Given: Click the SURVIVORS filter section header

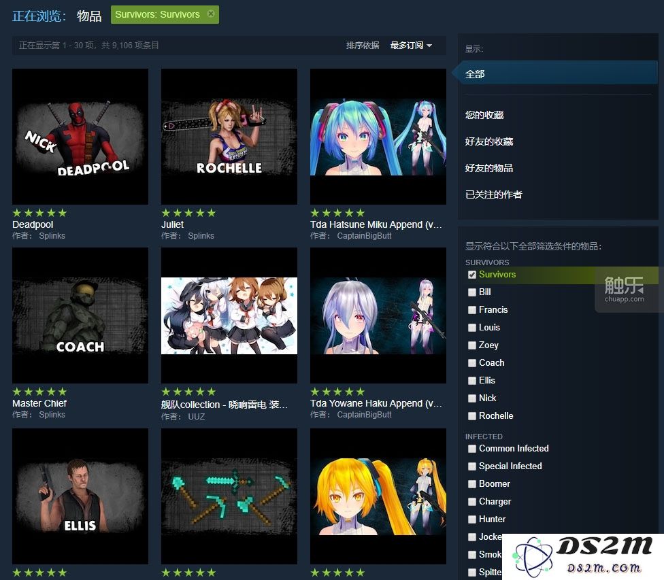Looking at the screenshot, I should pos(487,262).
